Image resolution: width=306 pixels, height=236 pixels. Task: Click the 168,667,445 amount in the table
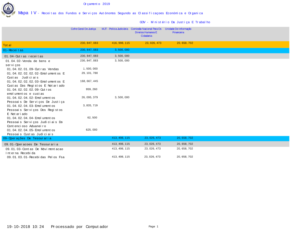pyautogui.click(x=90, y=81)
